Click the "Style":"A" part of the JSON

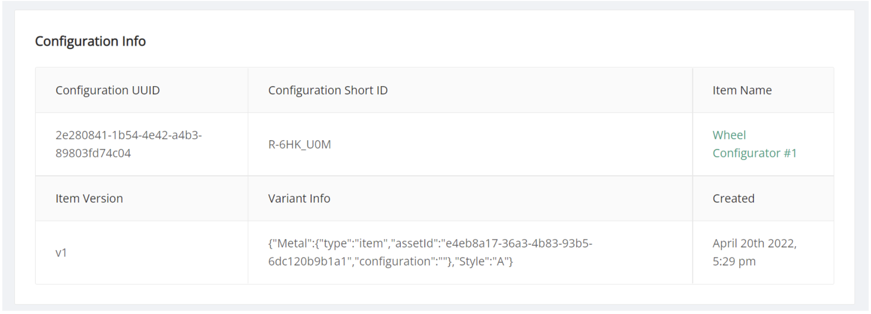484,262
